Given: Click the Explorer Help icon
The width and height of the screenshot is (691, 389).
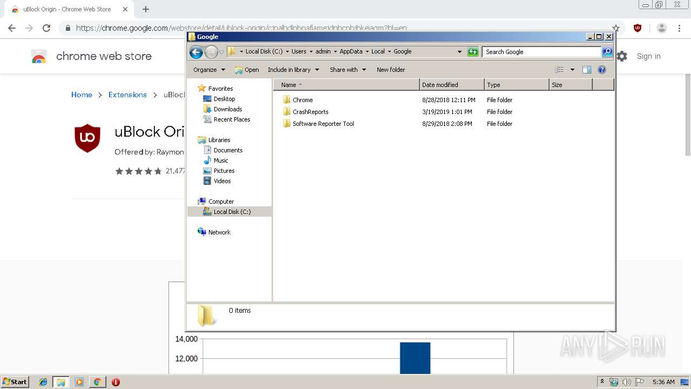Looking at the screenshot, I should pyautogui.click(x=602, y=70).
